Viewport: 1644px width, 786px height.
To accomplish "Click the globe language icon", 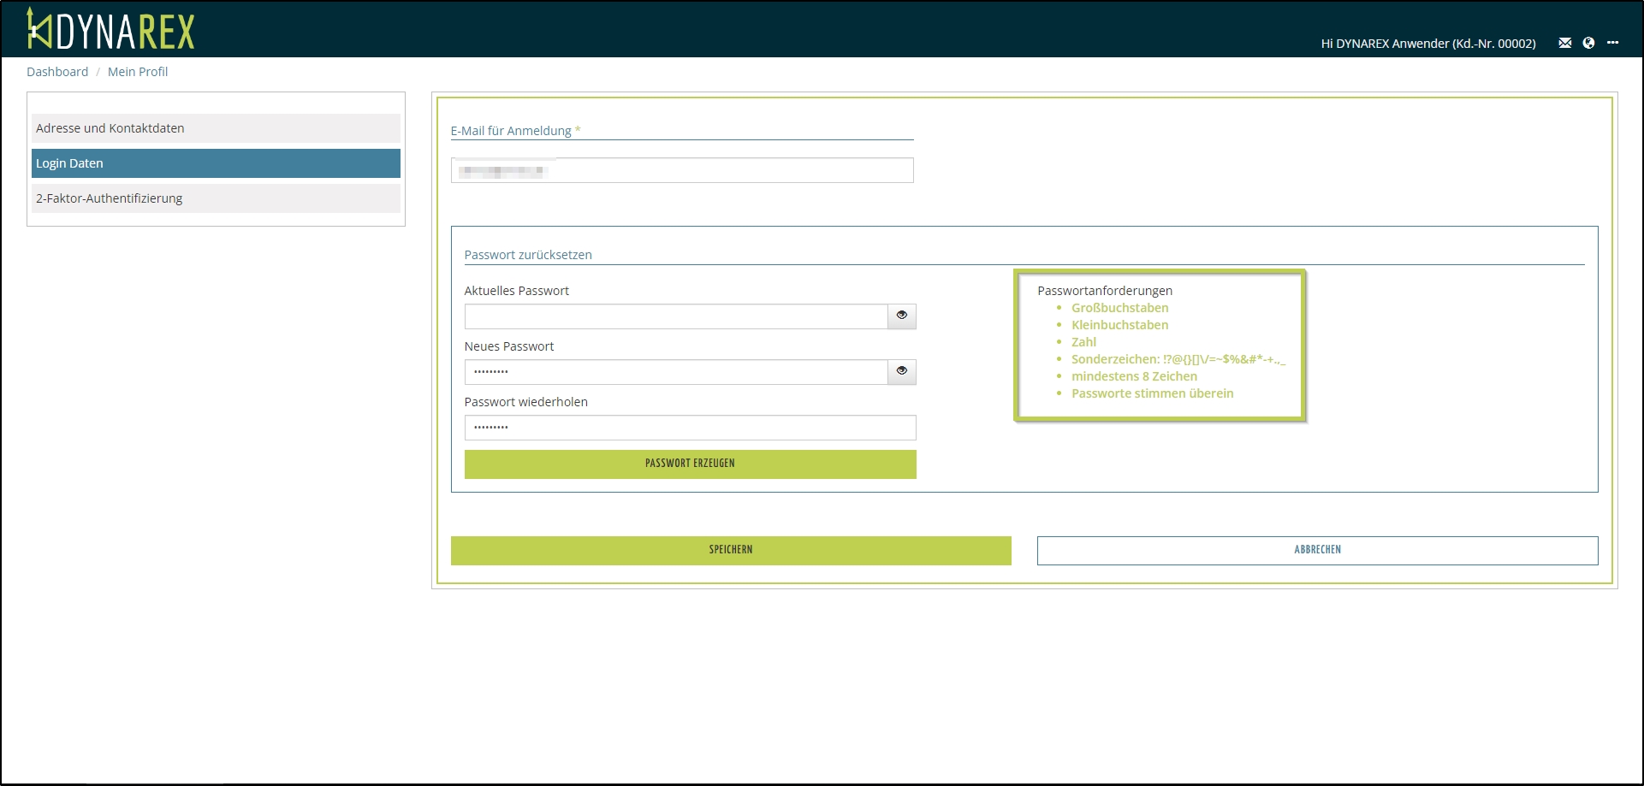I will pos(1588,43).
